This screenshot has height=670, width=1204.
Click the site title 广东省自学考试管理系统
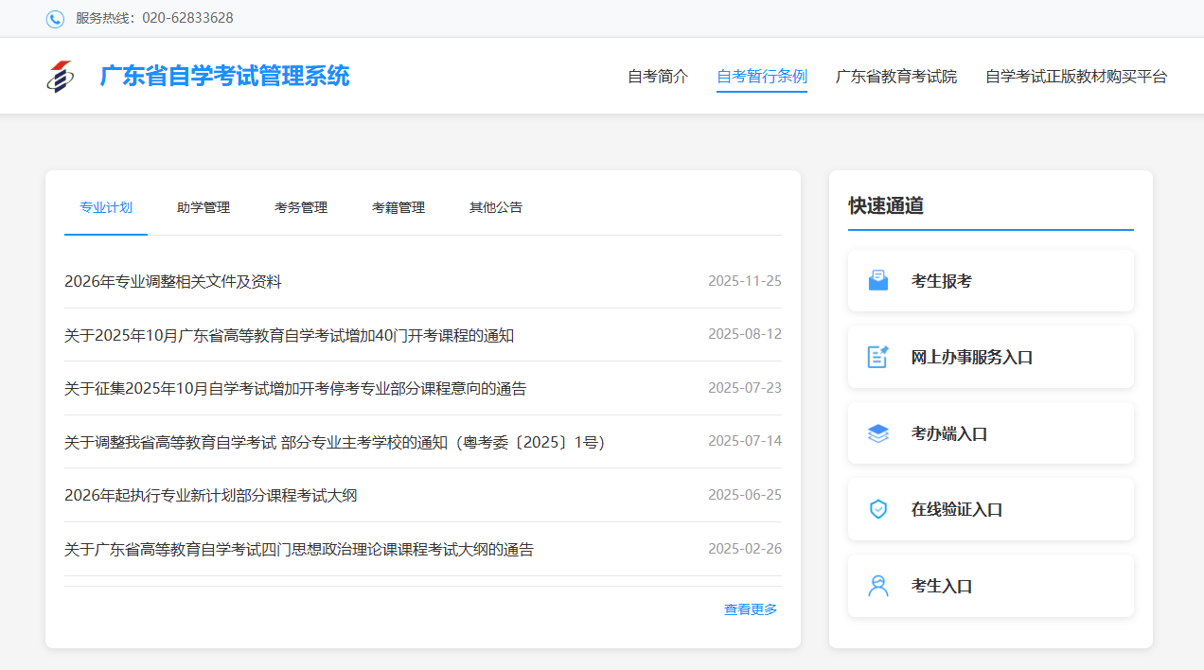tap(224, 76)
